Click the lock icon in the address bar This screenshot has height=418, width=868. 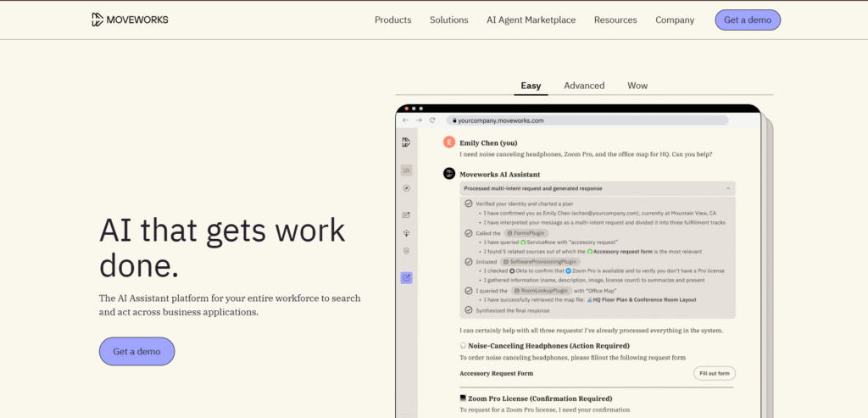(454, 120)
